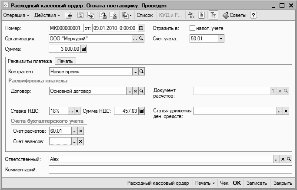Click the Дт/Кт postings icon in toolbar

[x=191, y=15]
